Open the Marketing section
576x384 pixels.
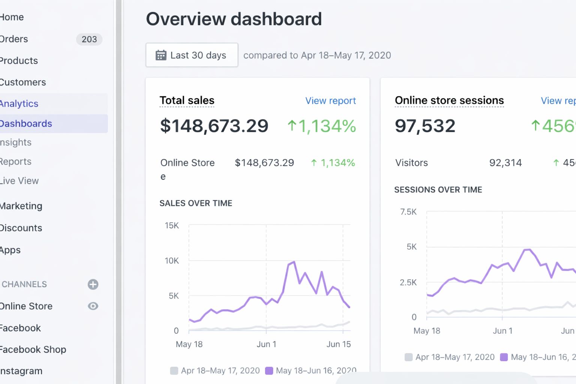[21, 206]
